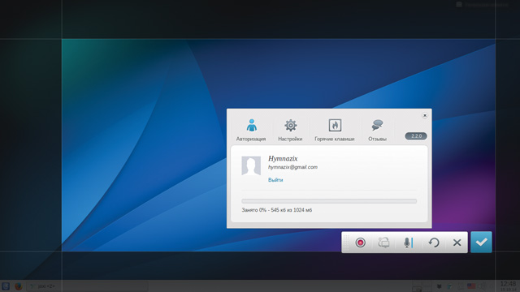Image resolution: width=520 pixels, height=292 pixels.
Task: Click the storage usage progress bar
Action: point(329,201)
